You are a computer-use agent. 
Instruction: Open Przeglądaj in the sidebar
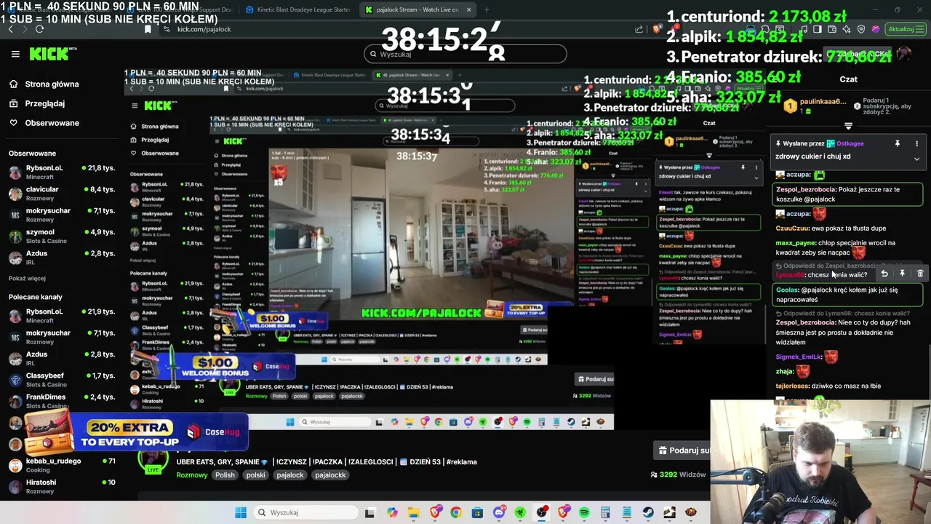pyautogui.click(x=44, y=103)
